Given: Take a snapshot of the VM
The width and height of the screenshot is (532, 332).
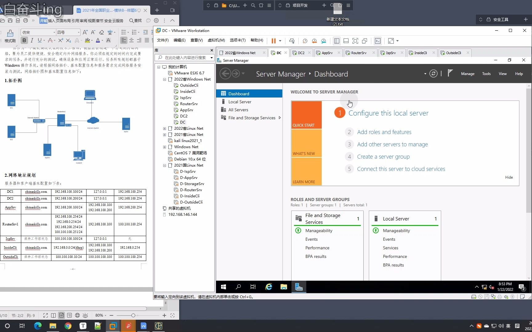Looking at the screenshot, I should click(305, 41).
